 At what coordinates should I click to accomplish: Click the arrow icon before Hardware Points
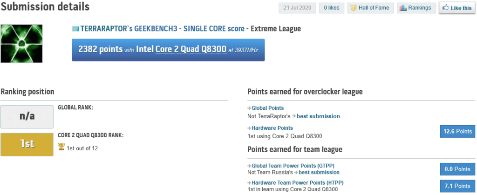(249, 128)
